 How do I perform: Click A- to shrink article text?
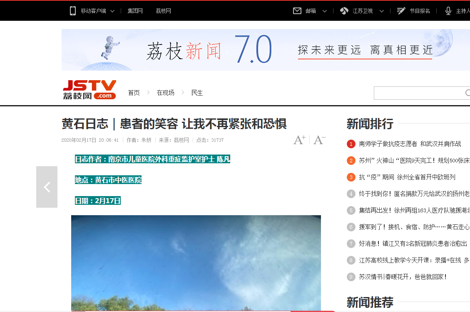[319, 140]
